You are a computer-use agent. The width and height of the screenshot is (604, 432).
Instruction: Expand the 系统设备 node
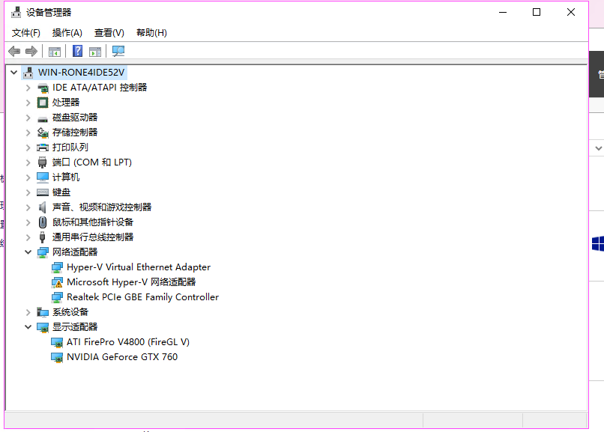point(28,312)
